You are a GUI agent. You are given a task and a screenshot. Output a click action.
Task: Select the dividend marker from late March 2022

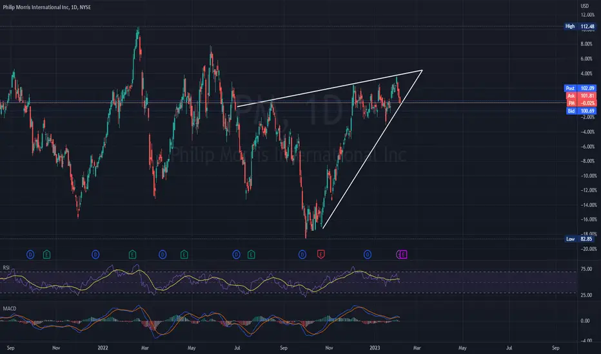[x=163, y=254]
